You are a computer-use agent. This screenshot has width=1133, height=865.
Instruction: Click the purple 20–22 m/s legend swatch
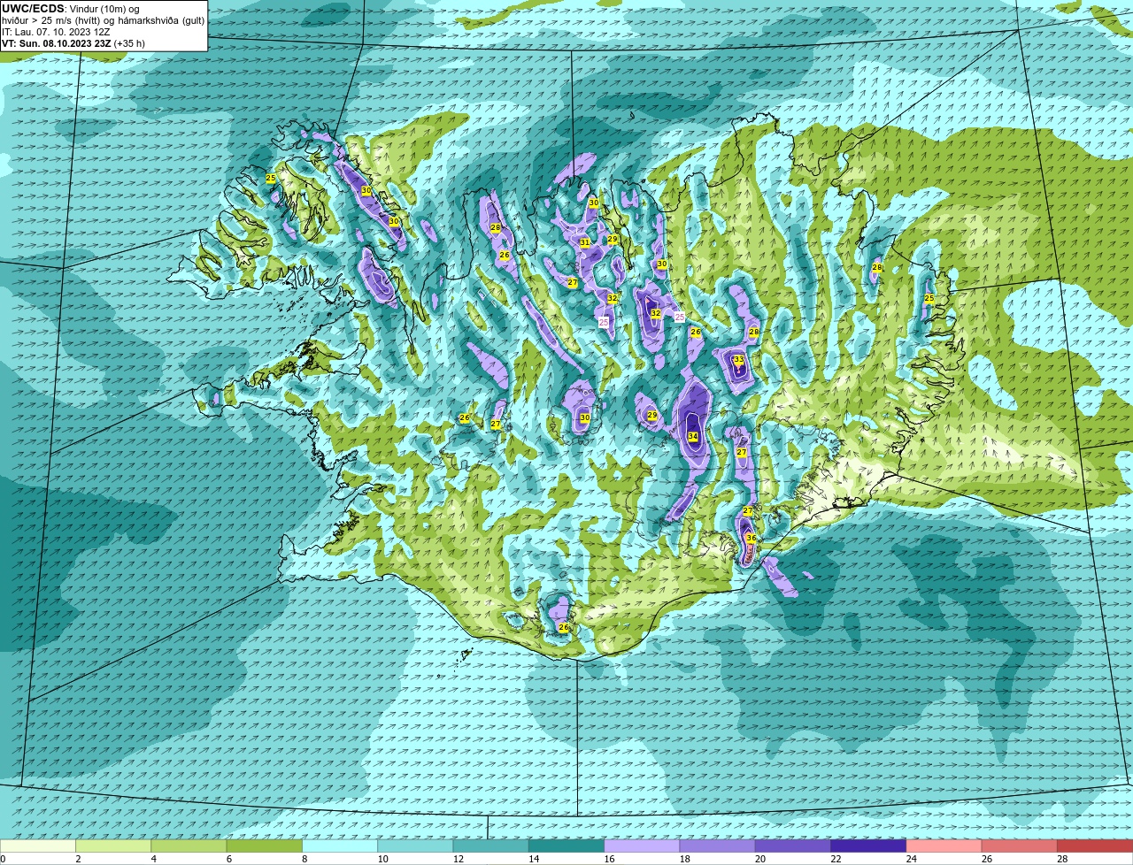tap(793, 846)
